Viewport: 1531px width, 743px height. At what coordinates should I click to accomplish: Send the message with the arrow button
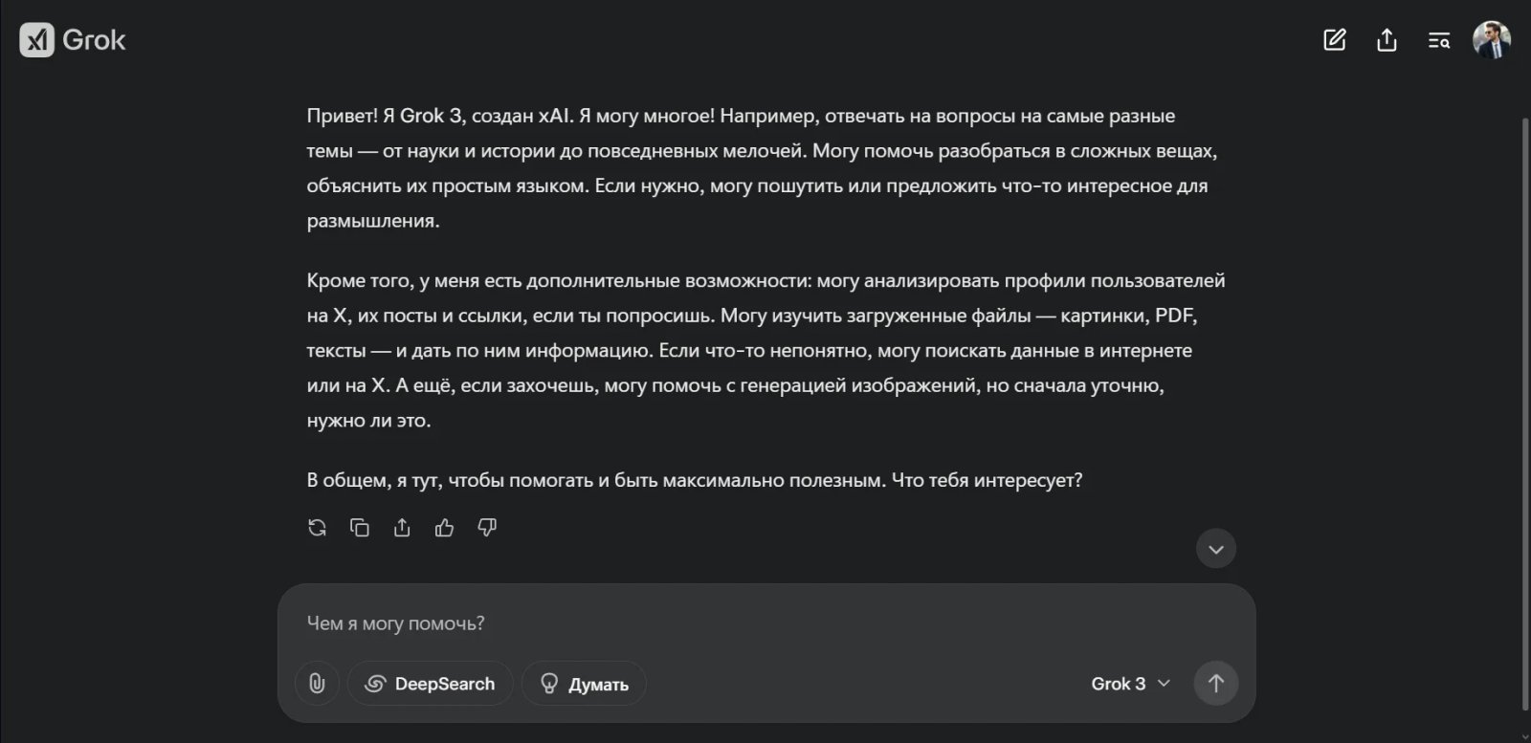(1216, 684)
